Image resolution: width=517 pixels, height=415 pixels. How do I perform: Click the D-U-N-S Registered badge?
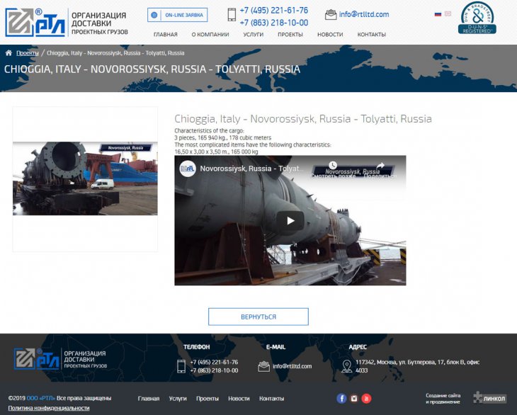click(x=477, y=18)
